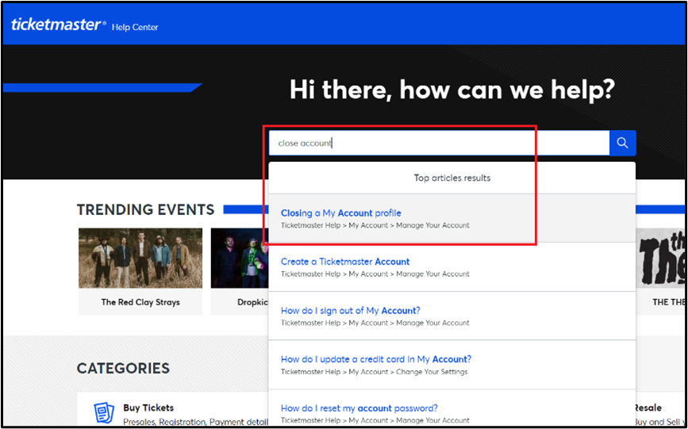The height and width of the screenshot is (429, 688).
Task: Click the 'close account' search field
Action: [x=439, y=143]
